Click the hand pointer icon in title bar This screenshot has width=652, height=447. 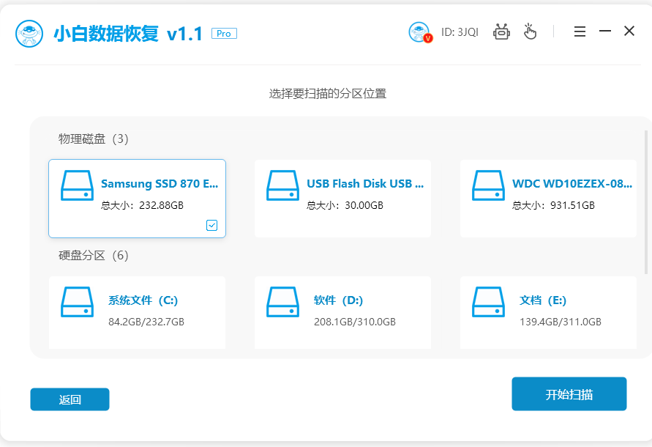530,32
